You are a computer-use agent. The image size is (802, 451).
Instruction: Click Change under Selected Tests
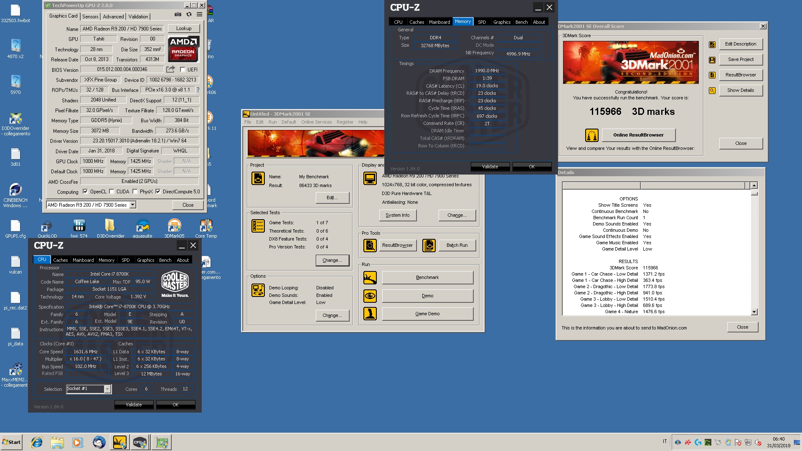coord(332,260)
